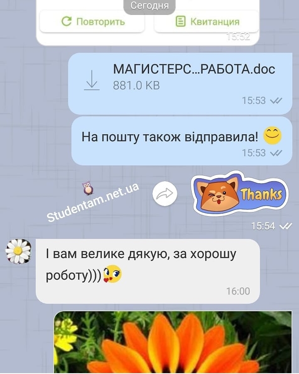This screenshot has height=374, width=299.
Task: Tap the 15:54 sticker timestamp checkmarks
Action: tap(286, 226)
